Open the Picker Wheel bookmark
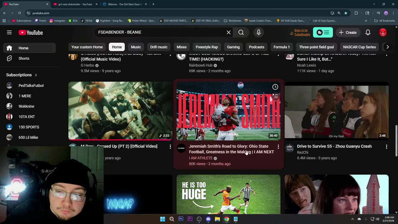This screenshot has height=224, width=398. [141, 21]
